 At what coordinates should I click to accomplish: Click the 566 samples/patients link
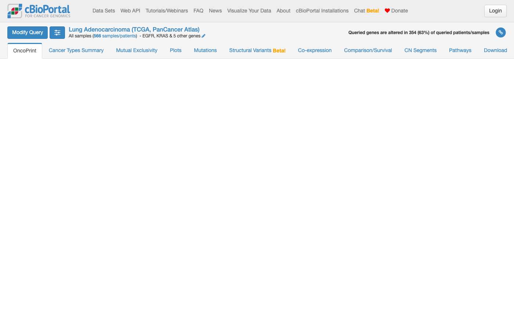[115, 36]
